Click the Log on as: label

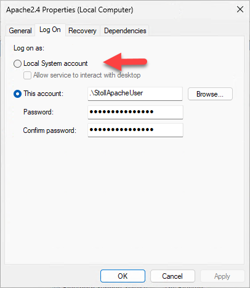pyautogui.click(x=29, y=48)
